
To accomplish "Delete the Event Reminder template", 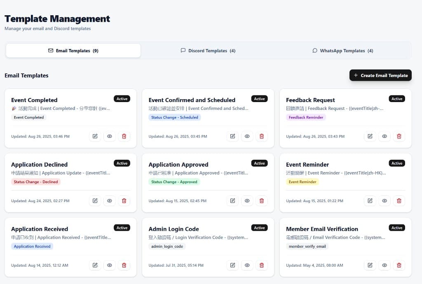I will click(x=399, y=201).
